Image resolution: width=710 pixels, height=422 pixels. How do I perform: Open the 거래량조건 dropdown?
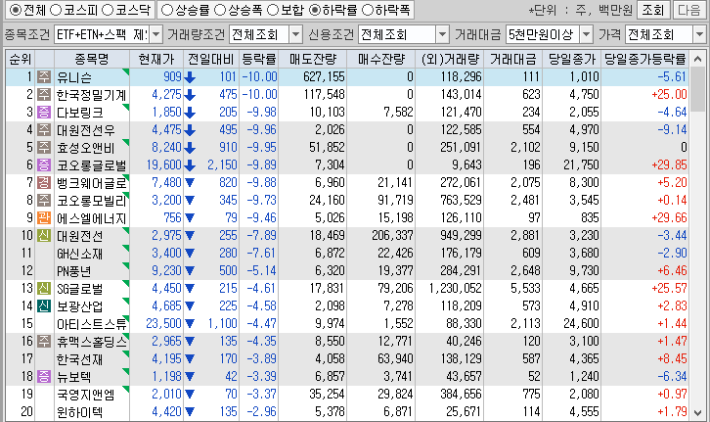click(295, 34)
